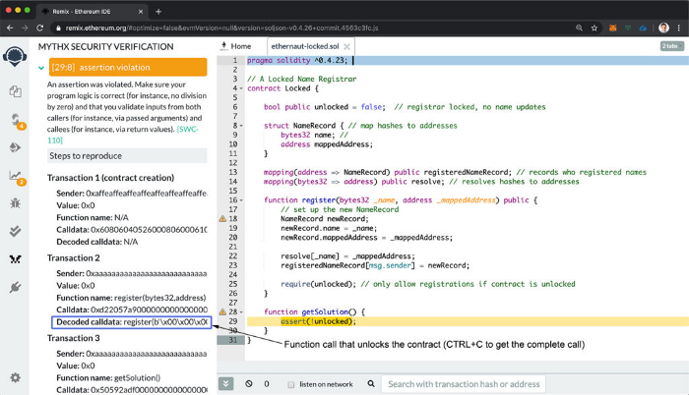Click the MYTHX SECURITY VERIFICATION panel title

(x=106, y=47)
